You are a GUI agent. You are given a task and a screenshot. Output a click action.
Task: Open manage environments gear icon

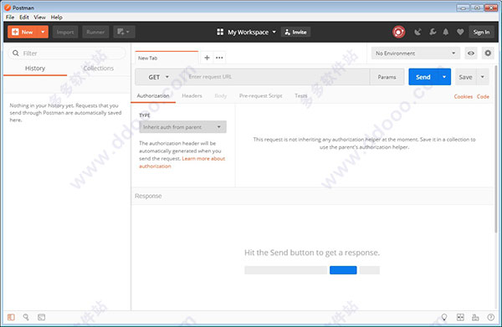(488, 54)
